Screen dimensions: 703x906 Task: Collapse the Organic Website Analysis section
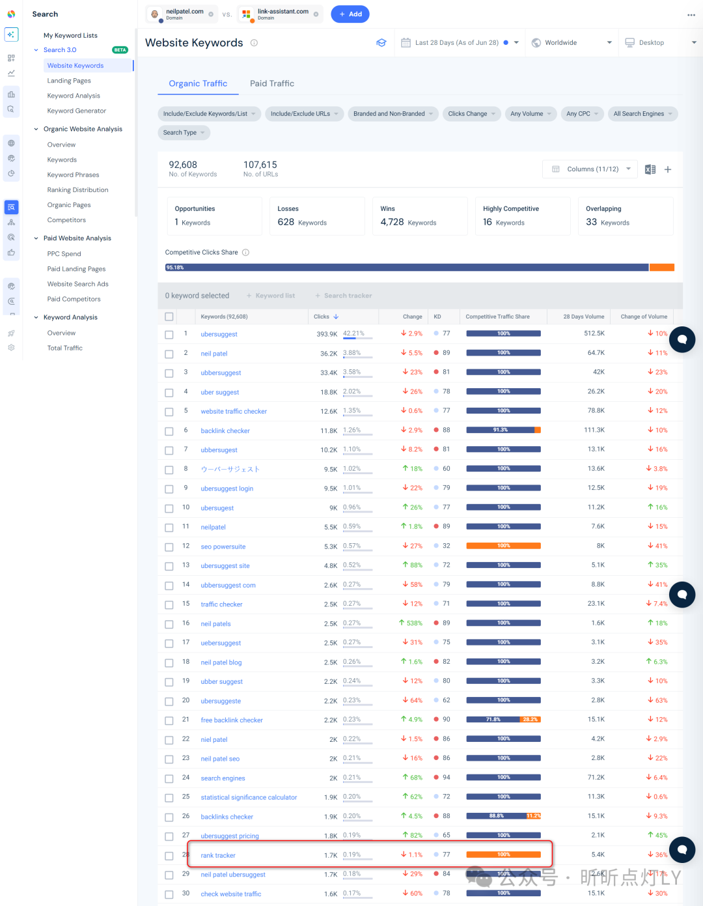36,129
